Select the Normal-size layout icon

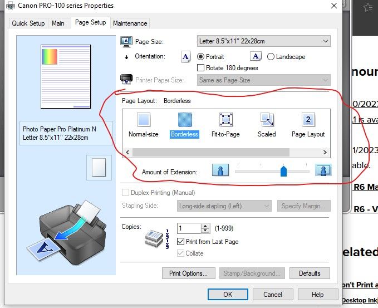pos(144,119)
